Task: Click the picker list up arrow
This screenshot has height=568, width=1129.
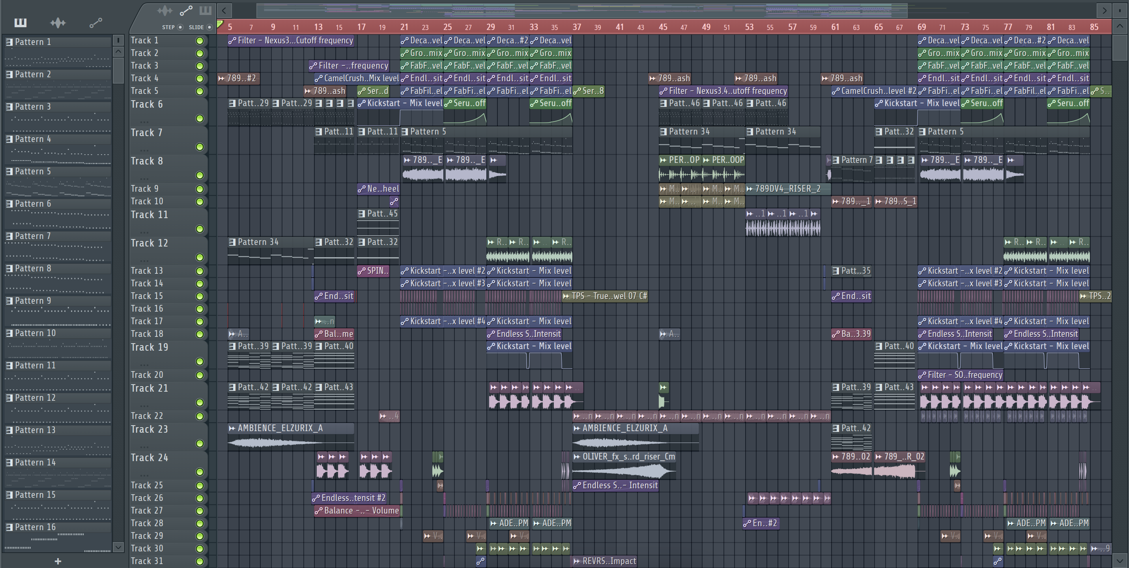Action: coord(118,52)
